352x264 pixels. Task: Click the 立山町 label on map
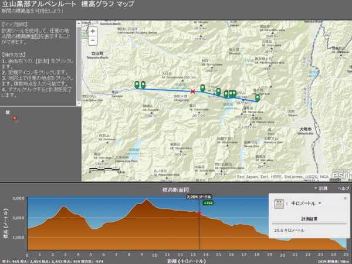pyautogui.click(x=97, y=53)
